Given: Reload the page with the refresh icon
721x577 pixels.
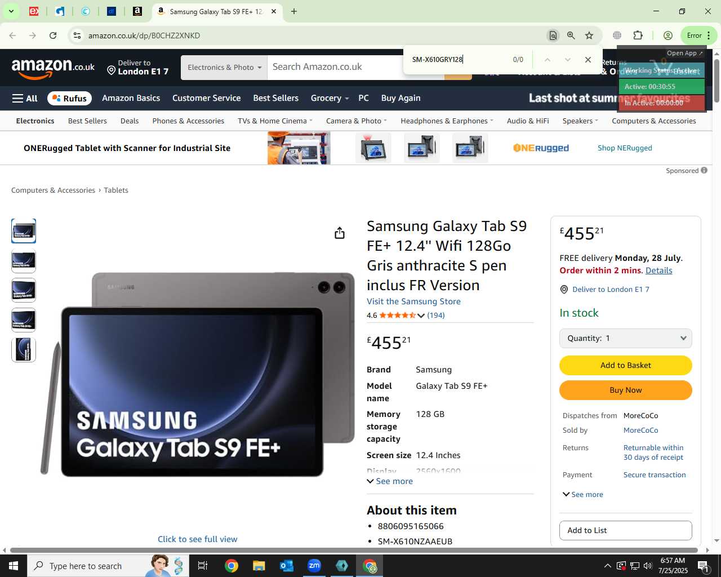Looking at the screenshot, I should click(53, 35).
